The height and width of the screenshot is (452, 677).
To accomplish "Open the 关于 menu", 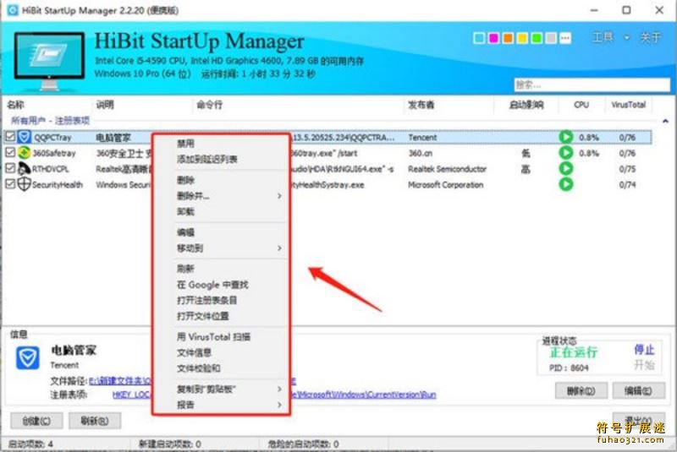I will [x=651, y=37].
